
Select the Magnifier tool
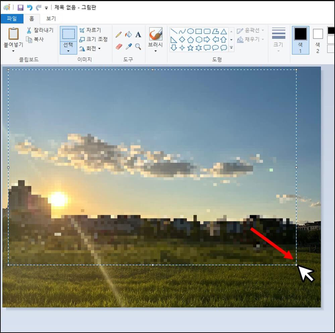[x=138, y=46]
